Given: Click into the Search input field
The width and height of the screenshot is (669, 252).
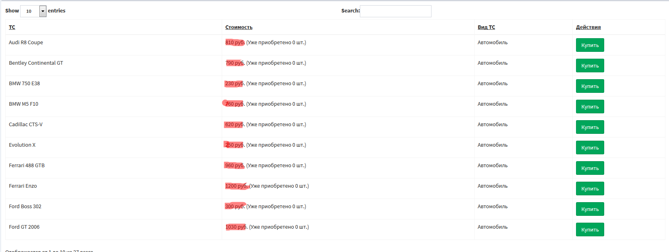Looking at the screenshot, I should pyautogui.click(x=396, y=11).
